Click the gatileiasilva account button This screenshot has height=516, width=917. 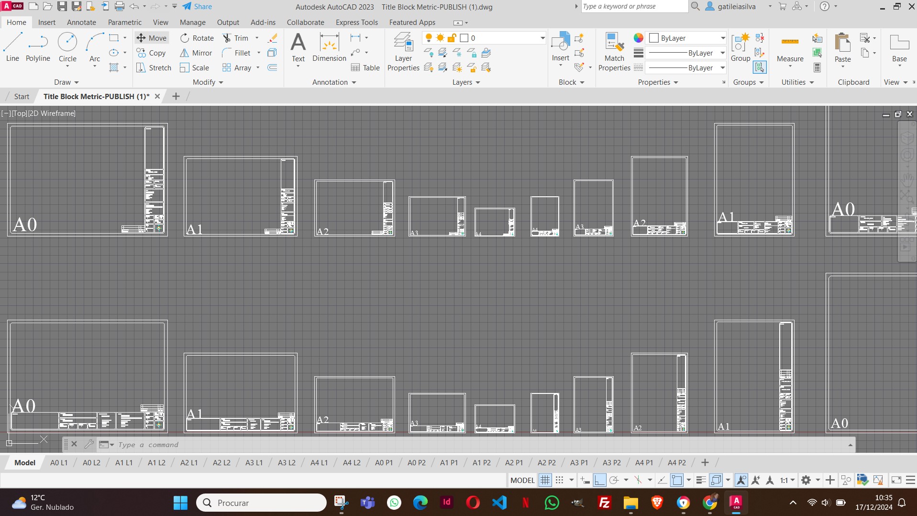[x=738, y=6]
